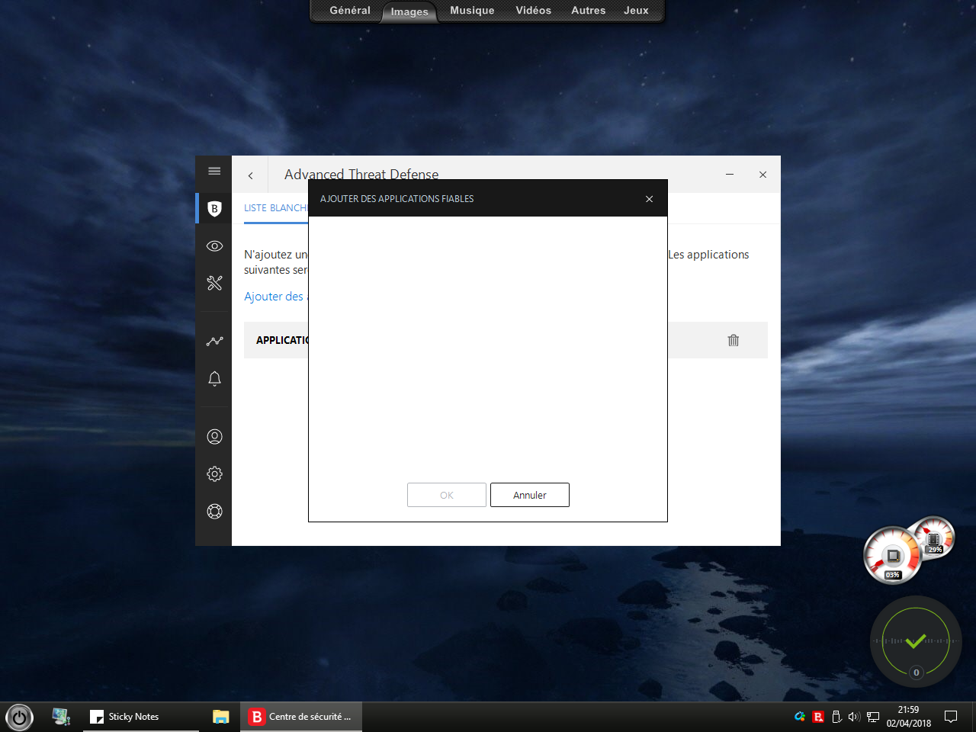Screen dimensions: 976x732
Task: Minimize the Bitdefender window
Action: [x=730, y=175]
